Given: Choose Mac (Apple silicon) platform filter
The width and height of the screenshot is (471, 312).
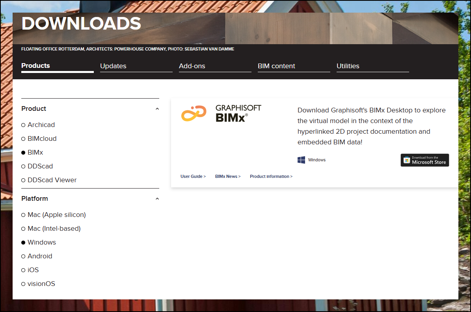Looking at the screenshot, I should 54,215.
